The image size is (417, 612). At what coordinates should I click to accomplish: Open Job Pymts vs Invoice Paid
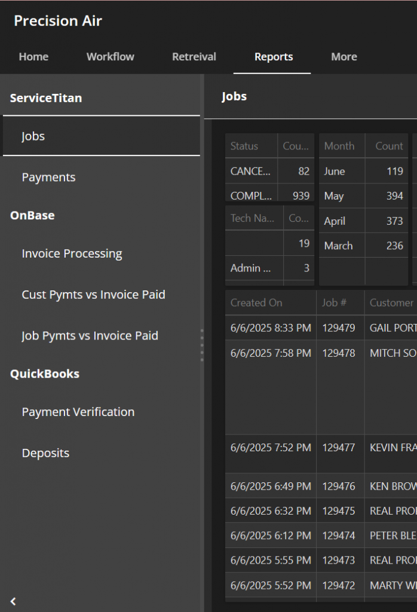(x=90, y=336)
